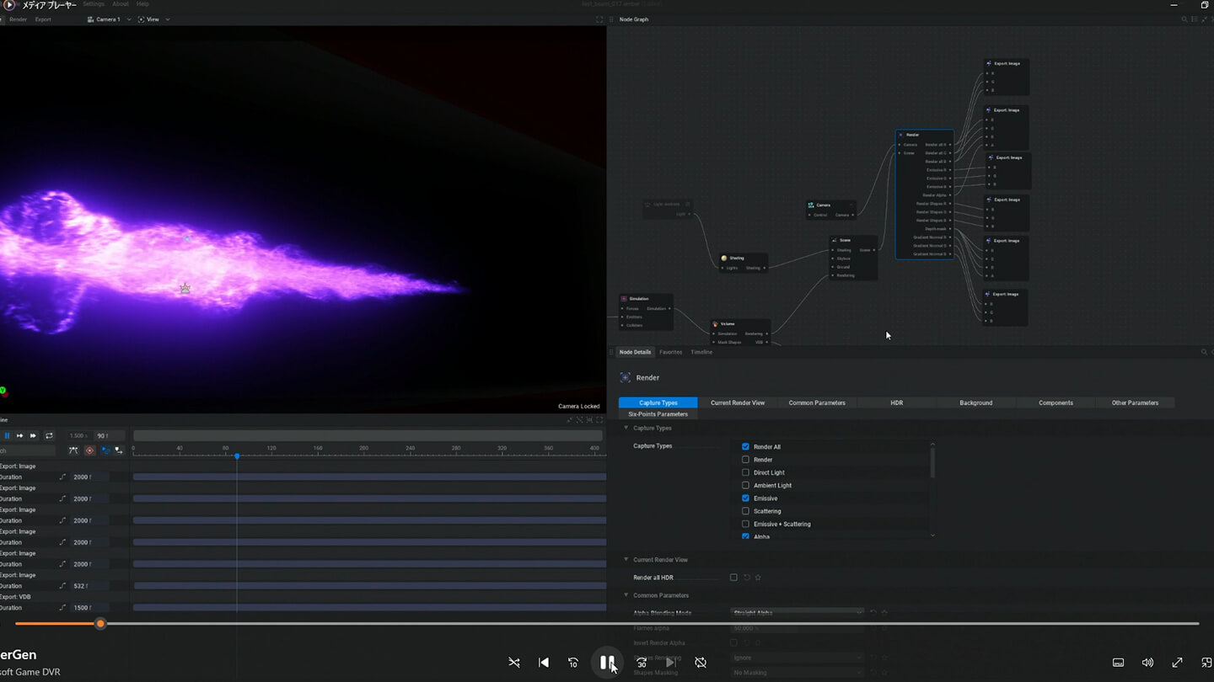Image resolution: width=1214 pixels, height=682 pixels.
Task: Collapse Current Render View section
Action: [626, 559]
